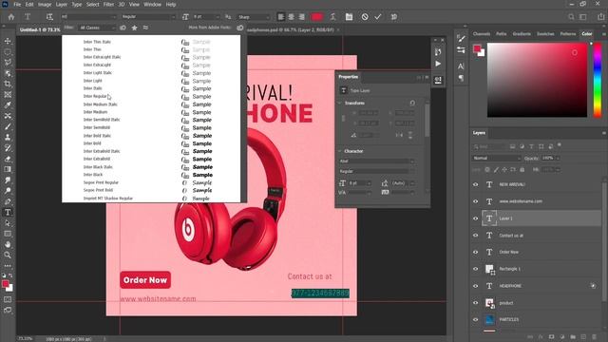
Task: Select the Lasso tool
Action: (8, 62)
